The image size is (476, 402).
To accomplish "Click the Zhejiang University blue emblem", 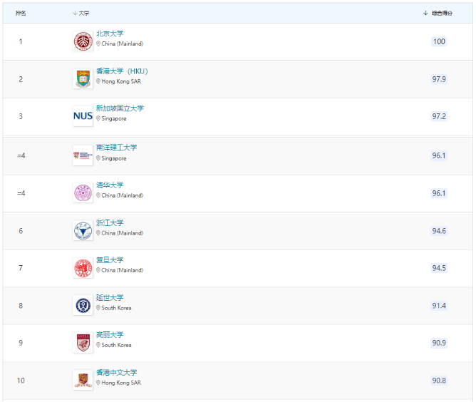I will click(83, 231).
